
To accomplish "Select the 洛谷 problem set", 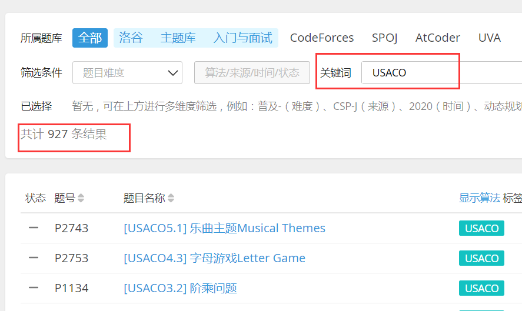I will click(x=131, y=38).
